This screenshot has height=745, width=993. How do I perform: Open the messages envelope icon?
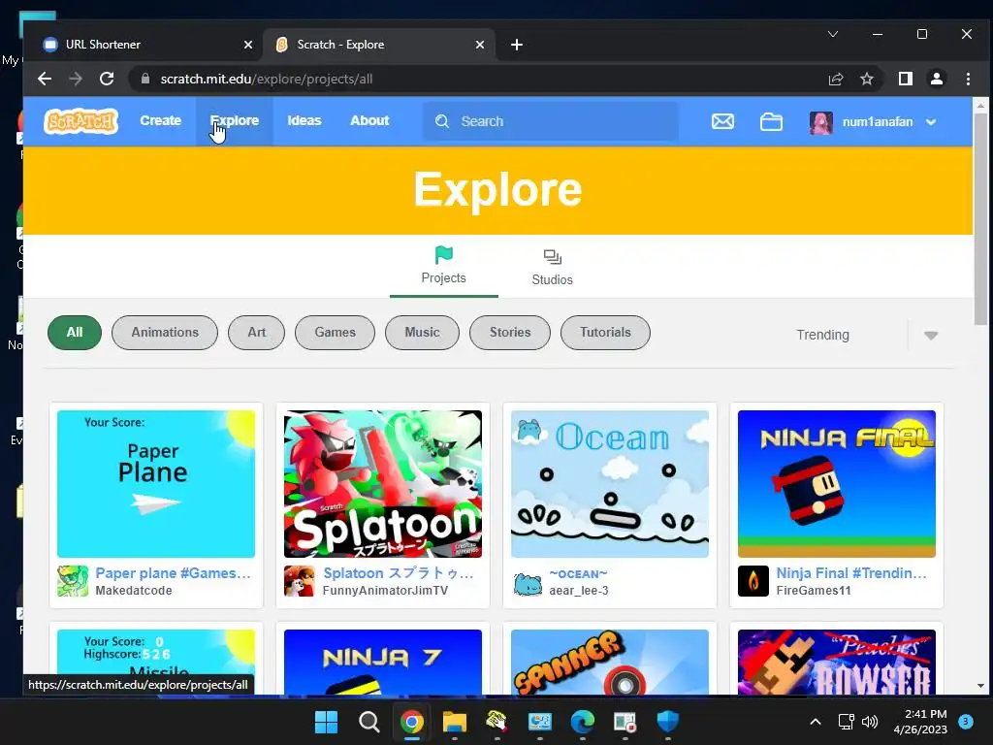(x=722, y=121)
